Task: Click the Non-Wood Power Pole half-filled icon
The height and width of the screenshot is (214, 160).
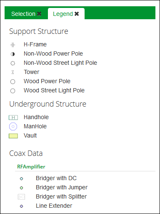Action: tap(12, 54)
